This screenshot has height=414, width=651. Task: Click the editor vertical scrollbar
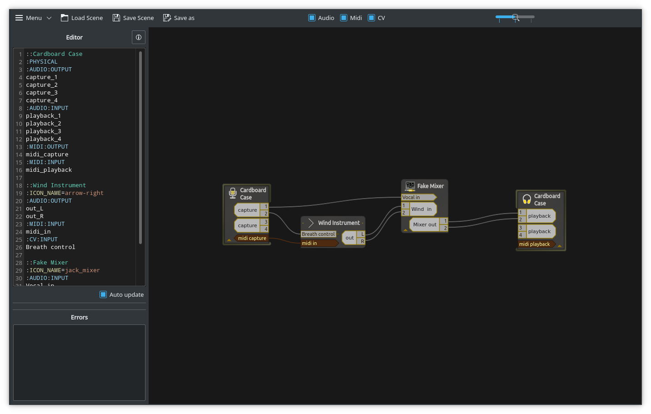point(140,148)
